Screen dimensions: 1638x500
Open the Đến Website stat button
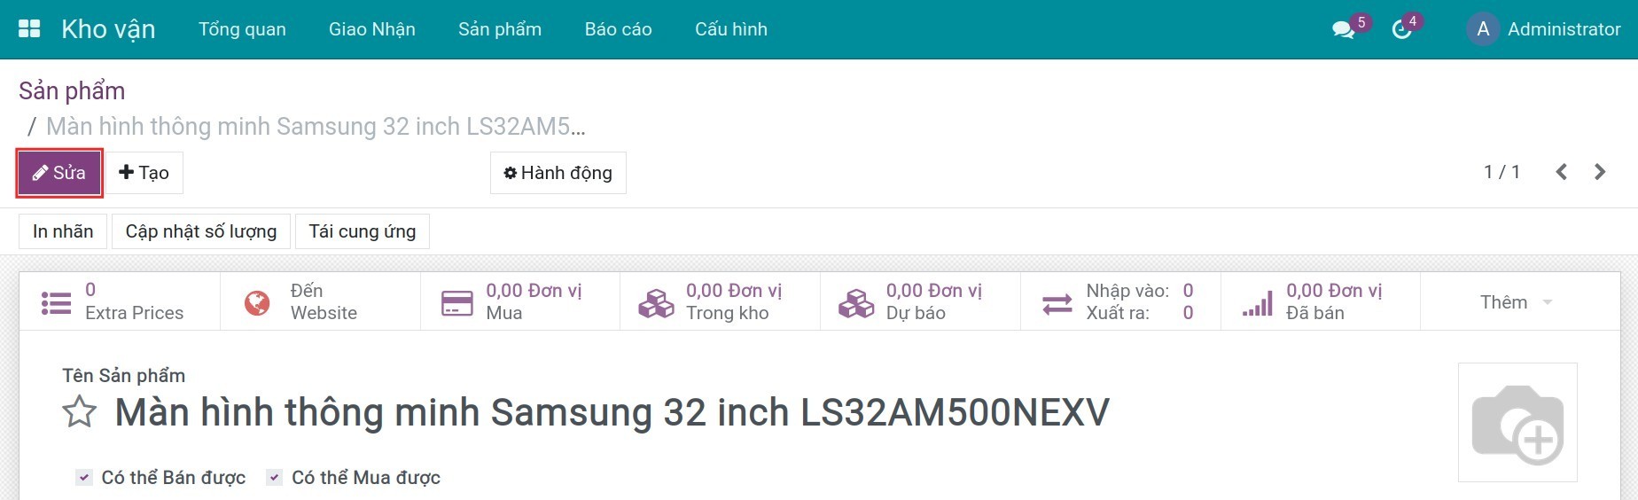pyautogui.click(x=321, y=301)
